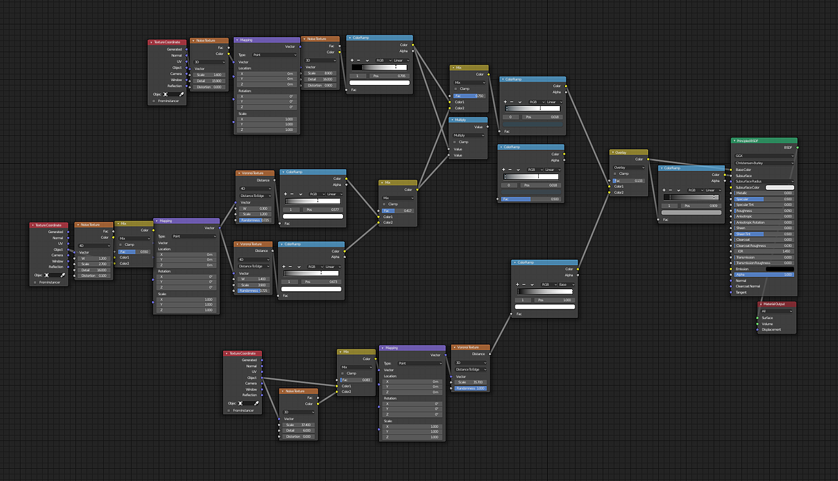Click the Clearcoat Normal input socket
This screenshot has width=838, height=481.
(x=731, y=287)
